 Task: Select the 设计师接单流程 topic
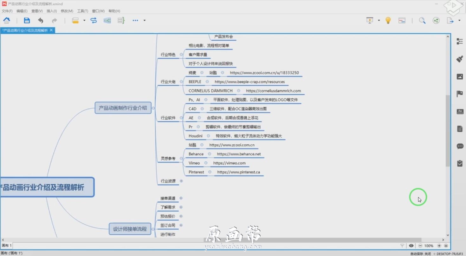[130, 229]
